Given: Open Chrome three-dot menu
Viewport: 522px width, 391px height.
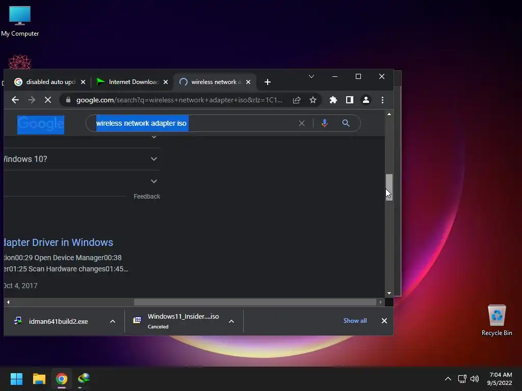Looking at the screenshot, I should [382, 100].
